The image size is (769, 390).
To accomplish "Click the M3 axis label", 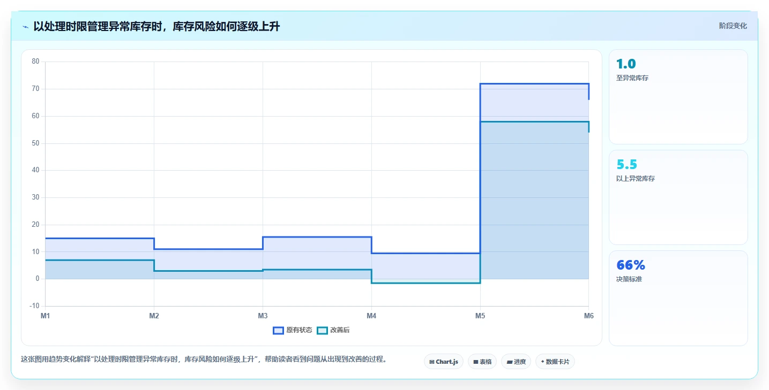I will pos(263,316).
